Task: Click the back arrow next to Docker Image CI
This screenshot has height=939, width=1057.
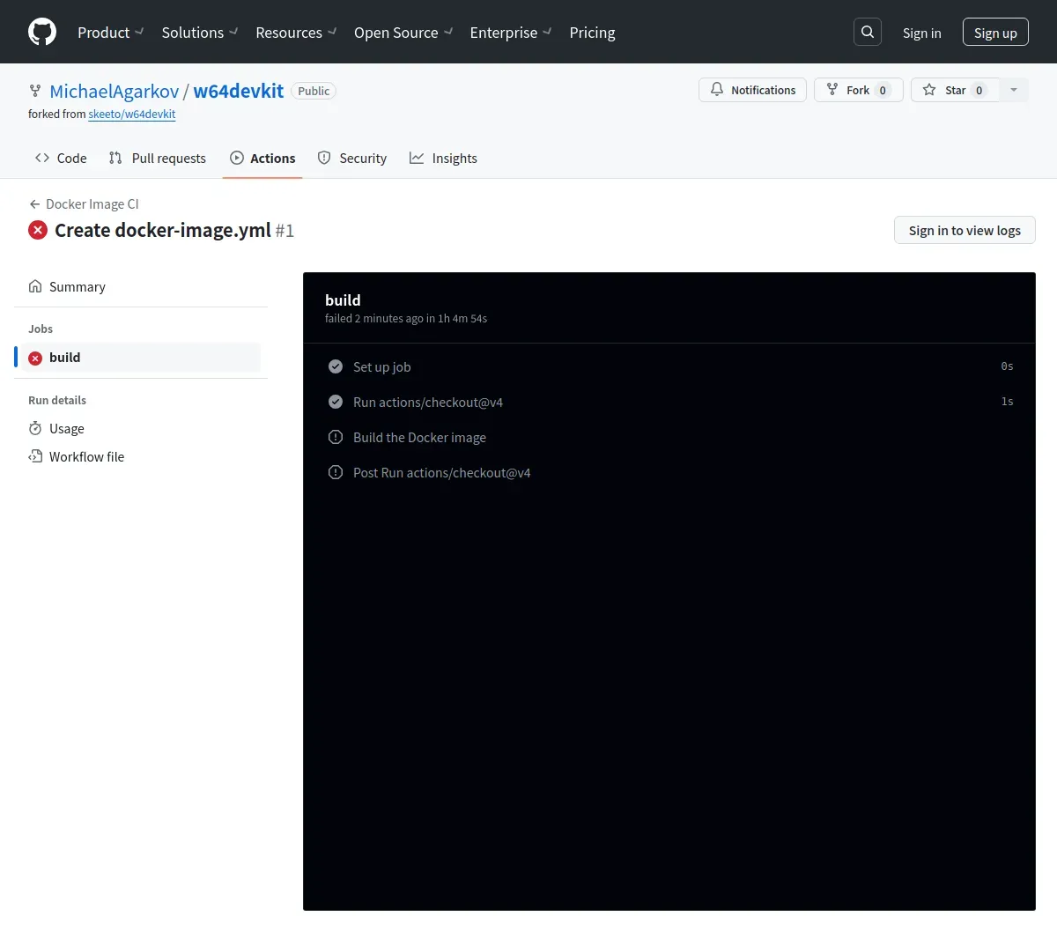Action: pos(34,203)
